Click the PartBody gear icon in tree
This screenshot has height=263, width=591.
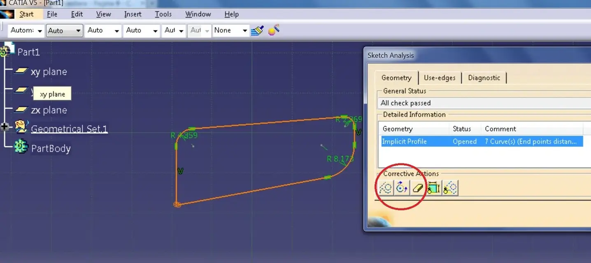tap(20, 147)
